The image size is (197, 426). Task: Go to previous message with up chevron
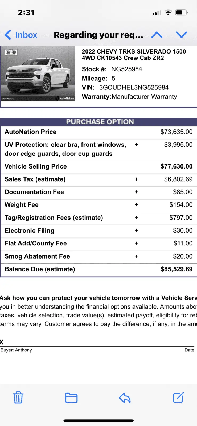[157, 35]
